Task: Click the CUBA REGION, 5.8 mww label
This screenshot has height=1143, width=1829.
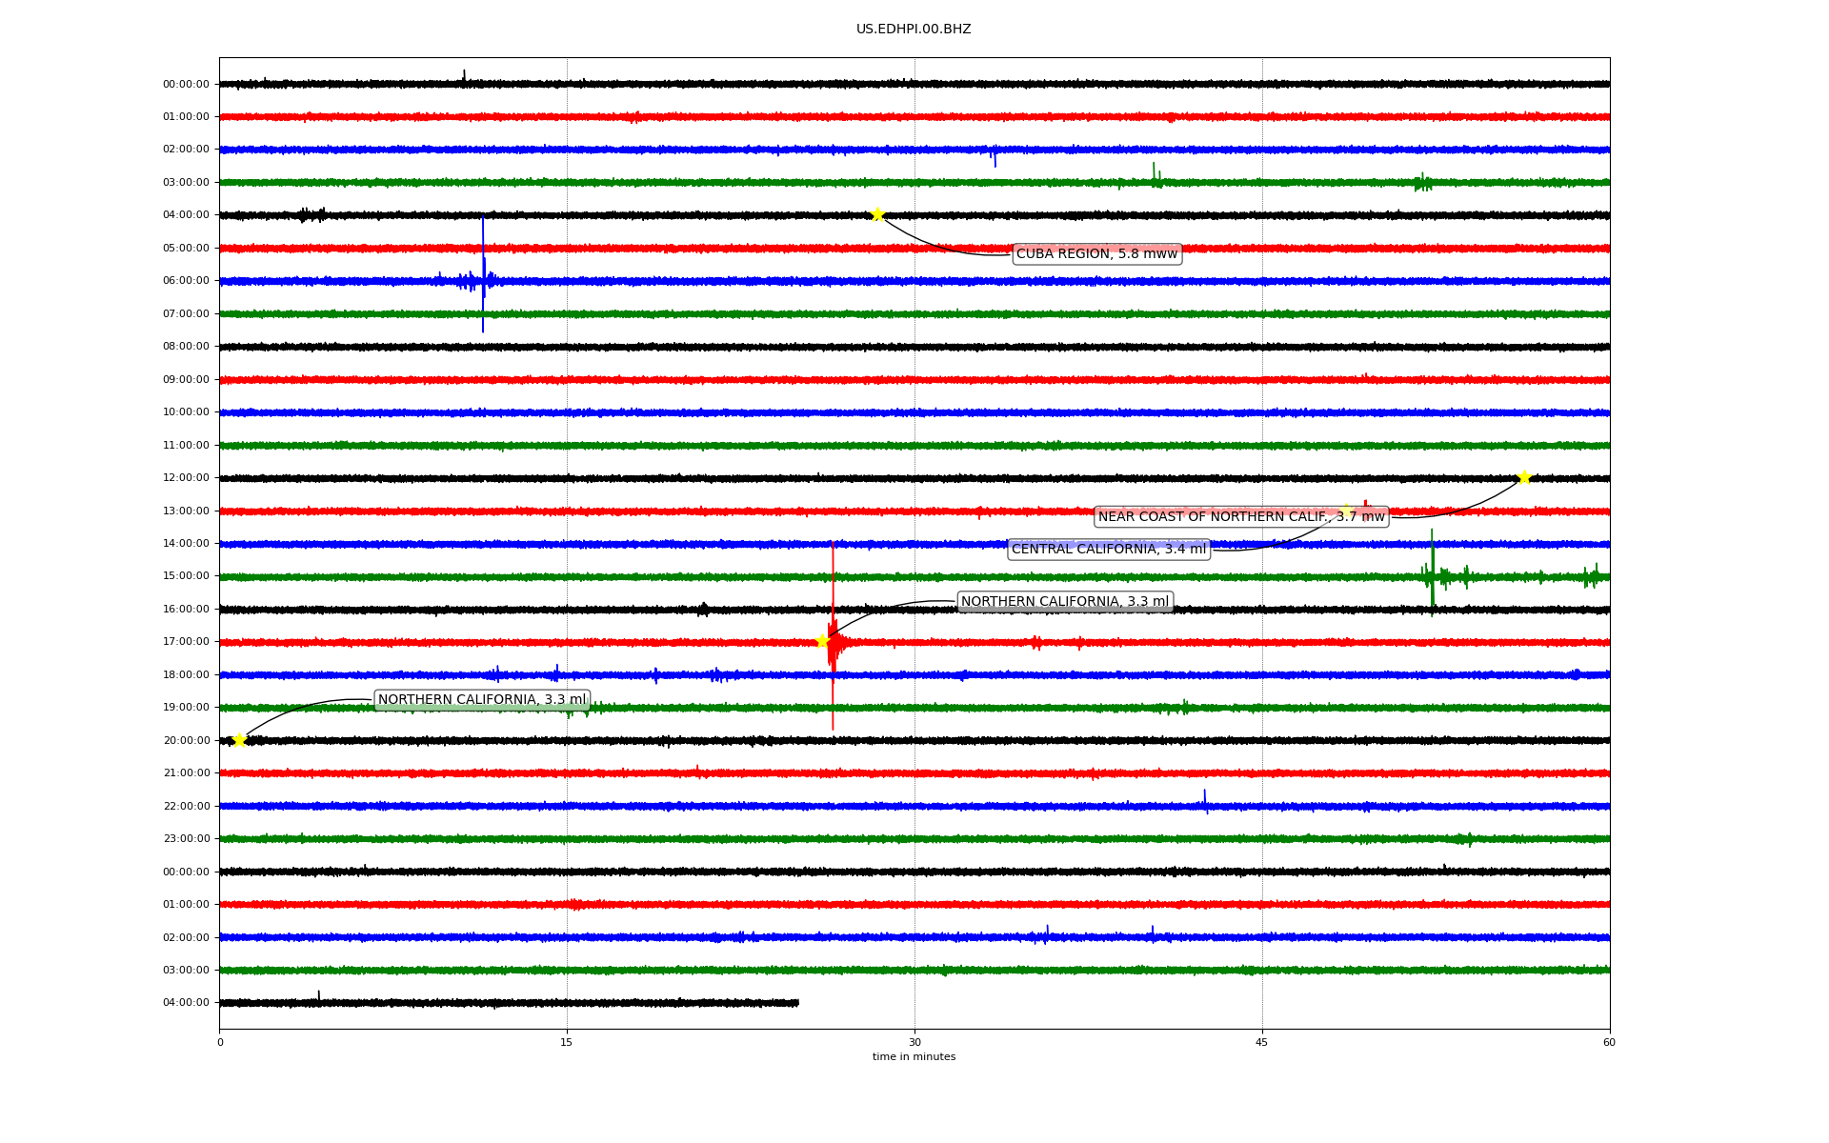Action: (1096, 253)
